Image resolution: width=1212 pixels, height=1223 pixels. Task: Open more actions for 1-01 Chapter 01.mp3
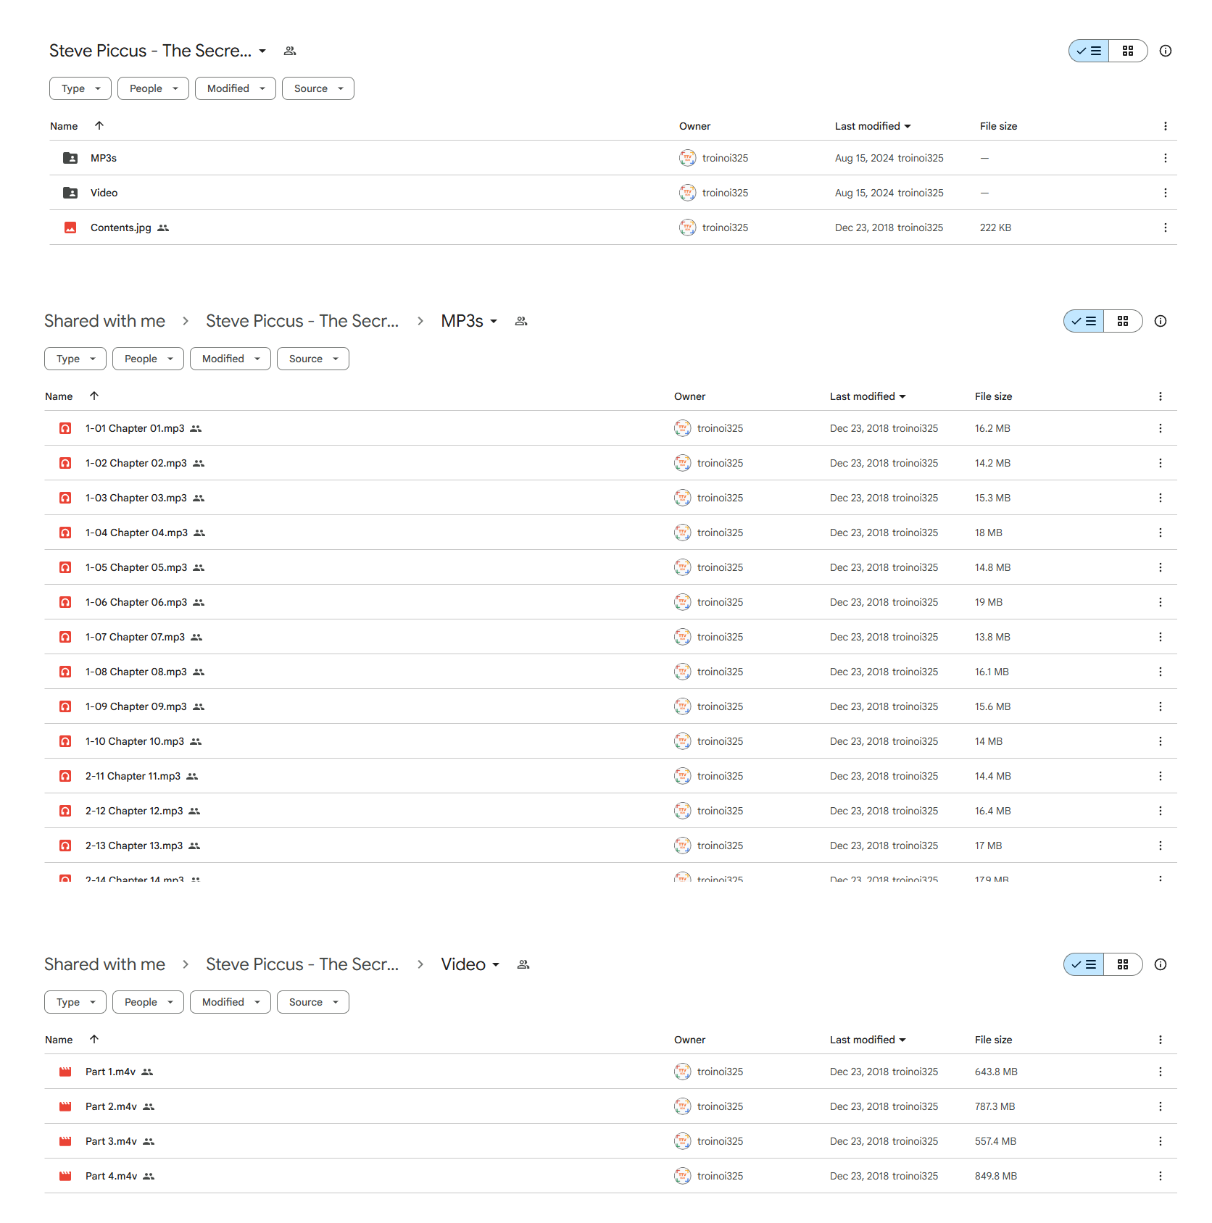(x=1161, y=428)
